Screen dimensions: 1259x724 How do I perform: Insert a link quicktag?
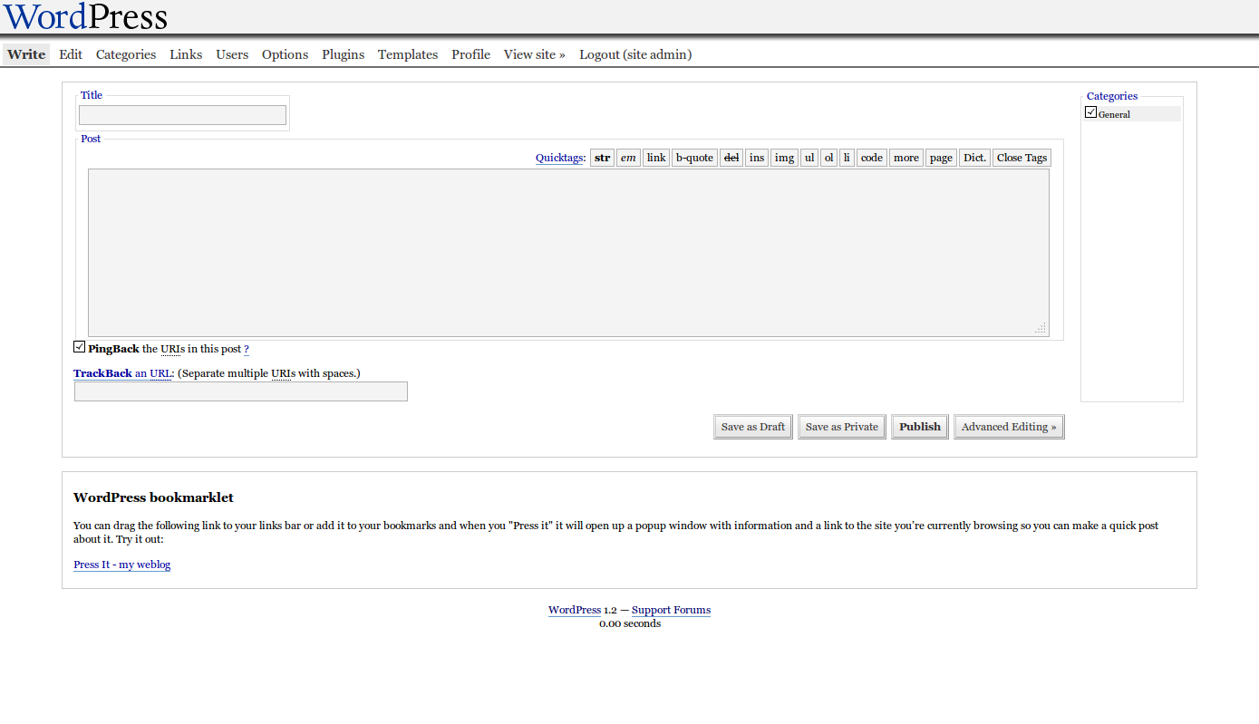click(x=656, y=158)
